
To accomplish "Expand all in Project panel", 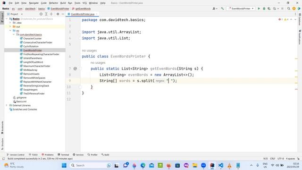I will point(46,14).
